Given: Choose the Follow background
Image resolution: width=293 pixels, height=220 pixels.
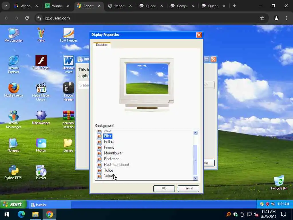Looking at the screenshot, I should pos(109,142).
